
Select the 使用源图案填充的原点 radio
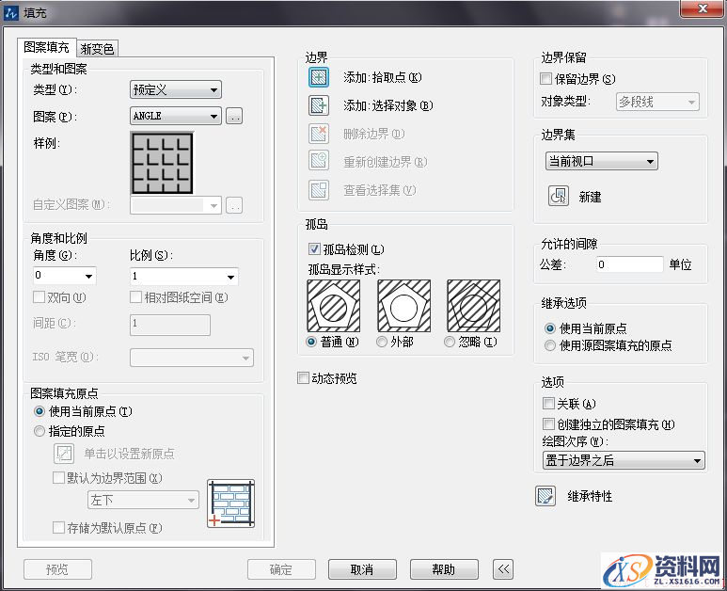(x=550, y=345)
